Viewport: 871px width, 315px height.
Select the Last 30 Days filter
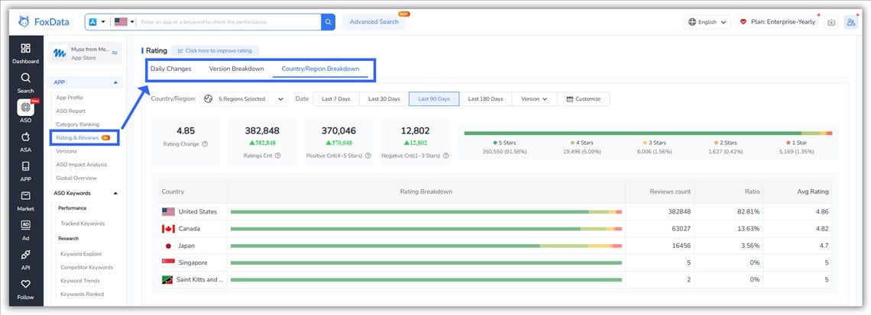tap(384, 98)
